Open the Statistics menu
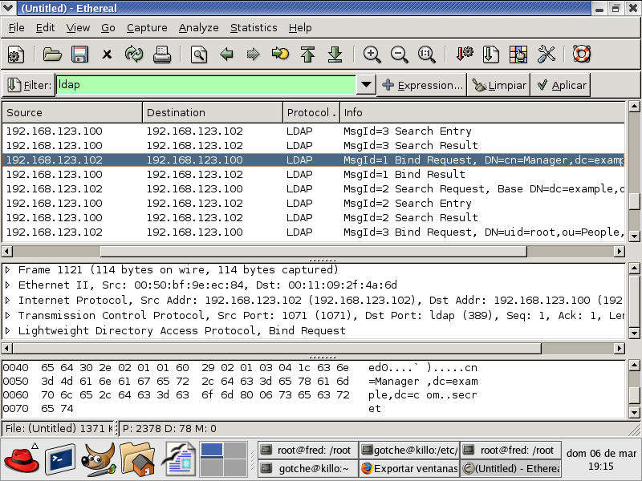642x481 pixels. click(254, 28)
